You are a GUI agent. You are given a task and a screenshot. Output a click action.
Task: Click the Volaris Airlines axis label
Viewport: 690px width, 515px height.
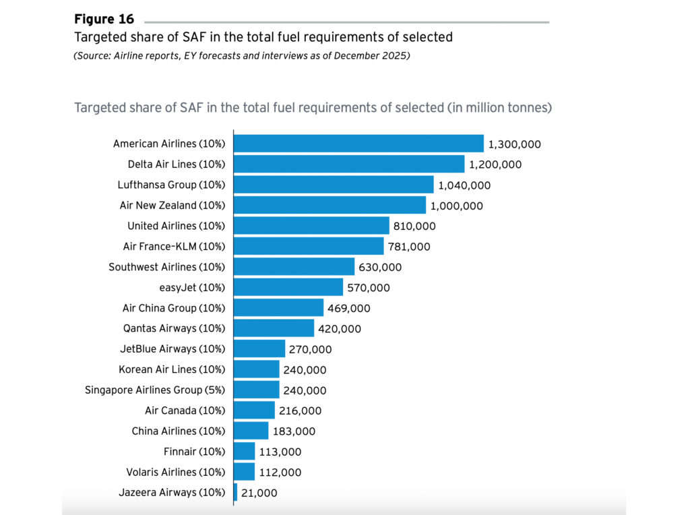[x=176, y=472]
